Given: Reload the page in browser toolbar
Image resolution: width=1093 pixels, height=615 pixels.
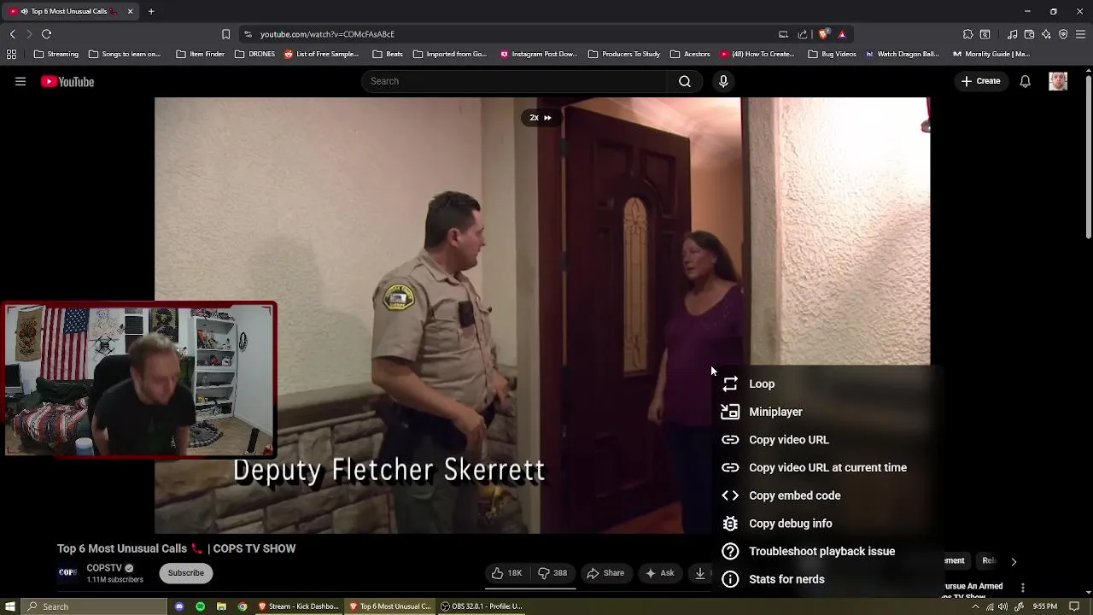Looking at the screenshot, I should (46, 34).
